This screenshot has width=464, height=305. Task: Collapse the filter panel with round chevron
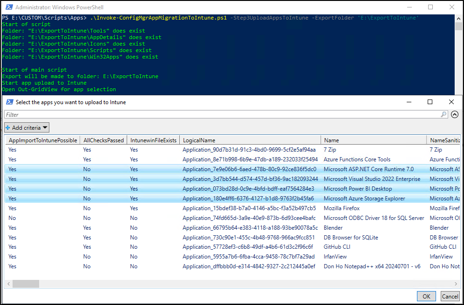pos(455,114)
